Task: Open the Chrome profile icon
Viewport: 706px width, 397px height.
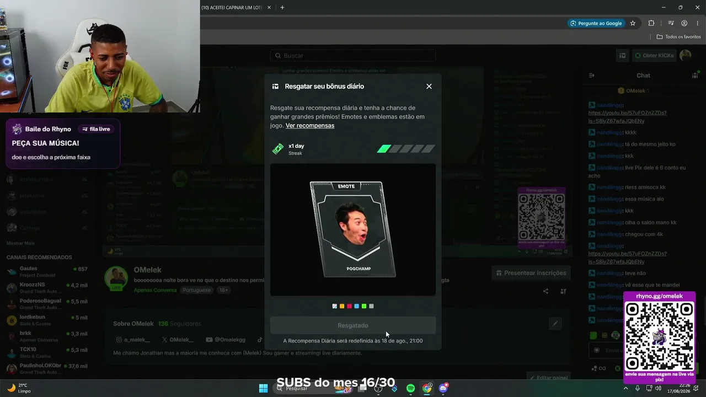Action: point(684,23)
